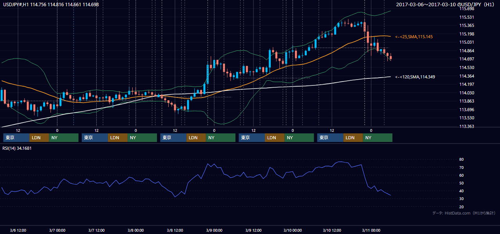Select the 3/10 12:00 date label
500x234 pixels.
pos(332,230)
